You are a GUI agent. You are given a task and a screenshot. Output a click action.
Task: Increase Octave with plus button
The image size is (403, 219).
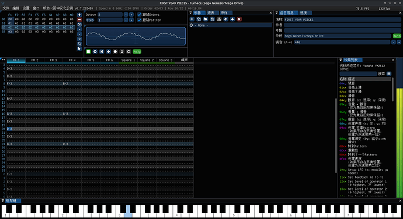click(131, 15)
